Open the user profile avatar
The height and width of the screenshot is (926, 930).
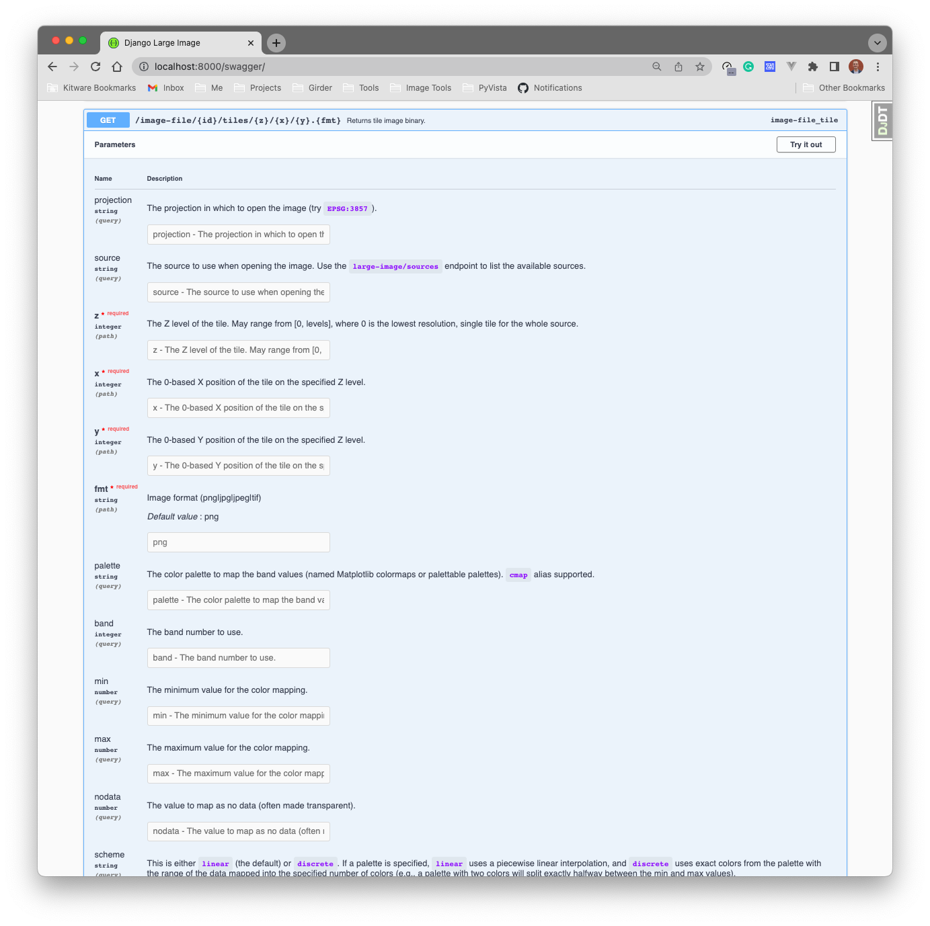[x=856, y=67]
